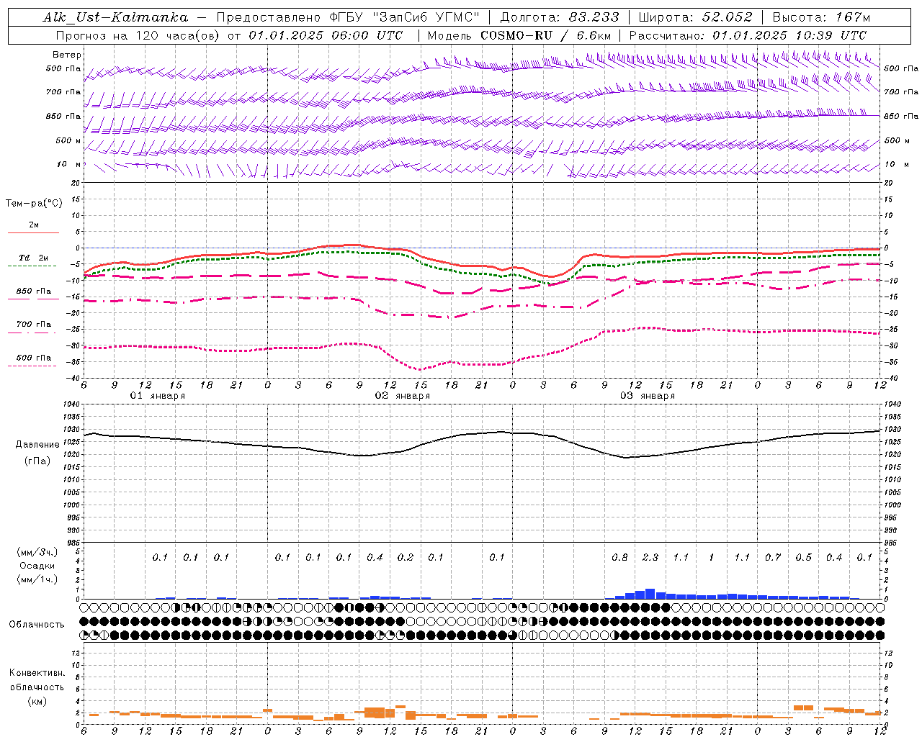Click the station name Alk_Ust-Kalmanka in the title
922x737 pixels.
tap(115, 17)
